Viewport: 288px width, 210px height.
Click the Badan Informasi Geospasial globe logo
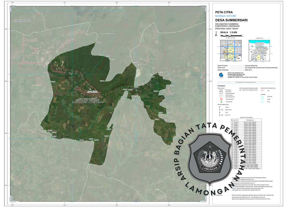click(x=221, y=75)
